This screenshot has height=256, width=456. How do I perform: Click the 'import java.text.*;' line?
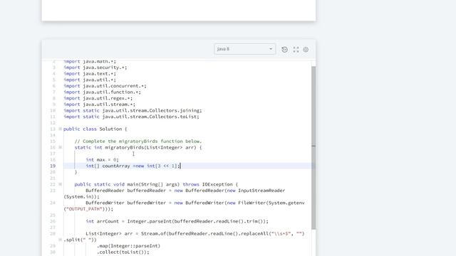tap(90, 74)
